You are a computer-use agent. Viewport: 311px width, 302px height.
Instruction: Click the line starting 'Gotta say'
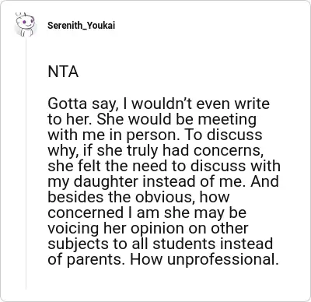tap(159, 104)
